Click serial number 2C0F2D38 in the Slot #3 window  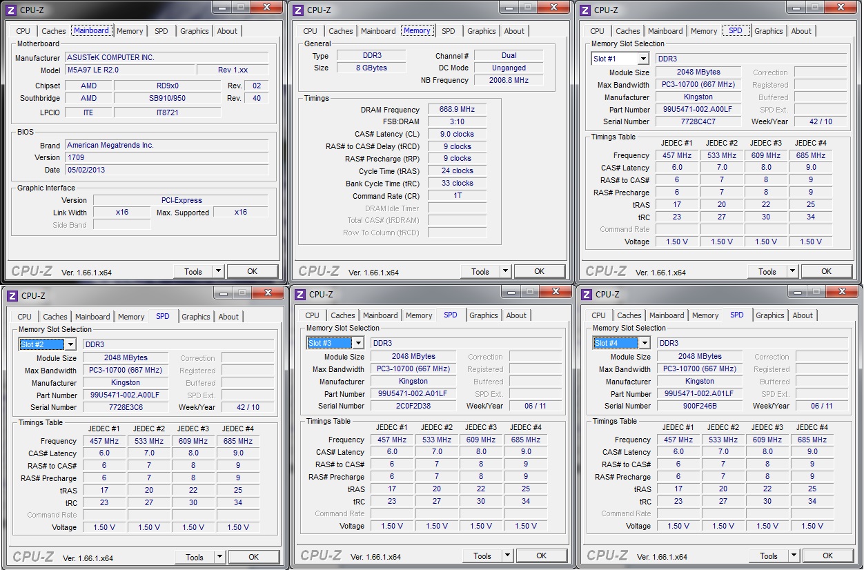tap(413, 406)
